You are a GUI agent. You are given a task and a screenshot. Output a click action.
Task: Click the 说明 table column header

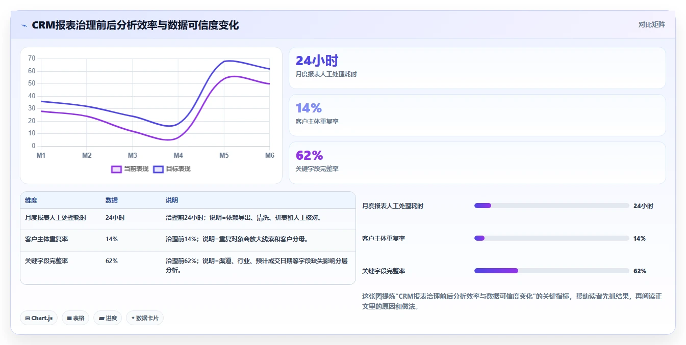point(172,200)
